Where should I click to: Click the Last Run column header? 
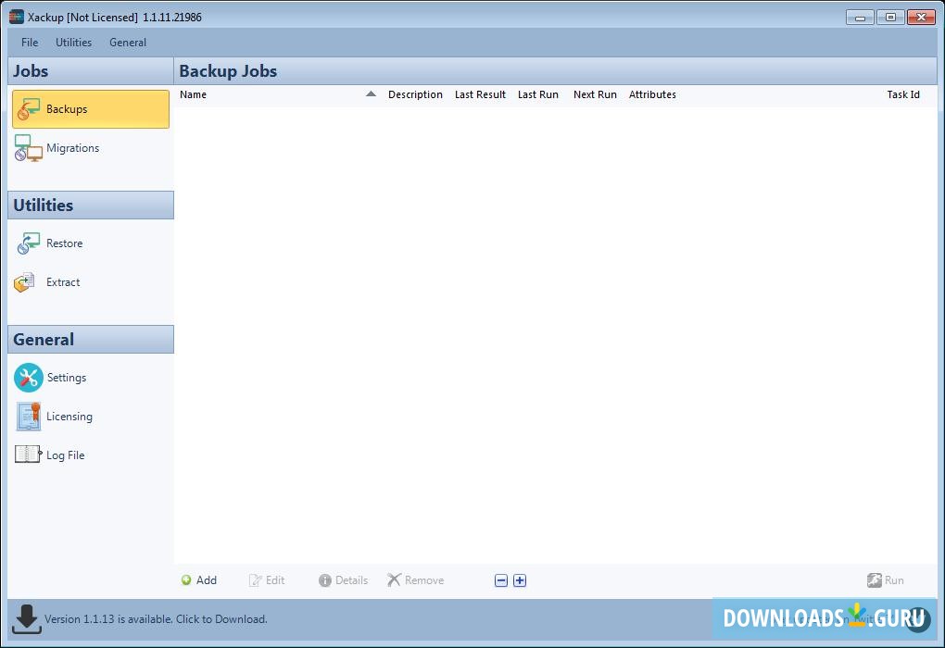coord(538,94)
